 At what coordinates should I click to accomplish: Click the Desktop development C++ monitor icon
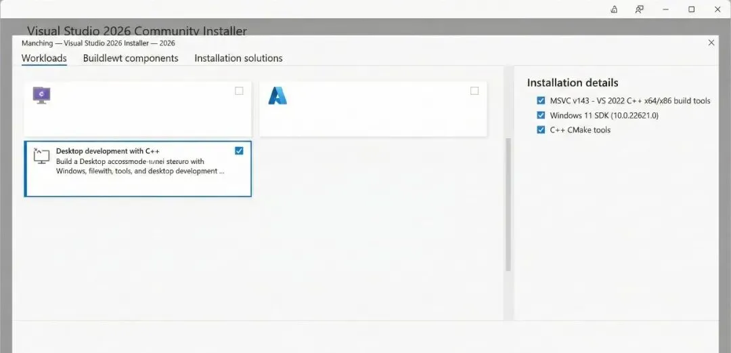(41, 156)
